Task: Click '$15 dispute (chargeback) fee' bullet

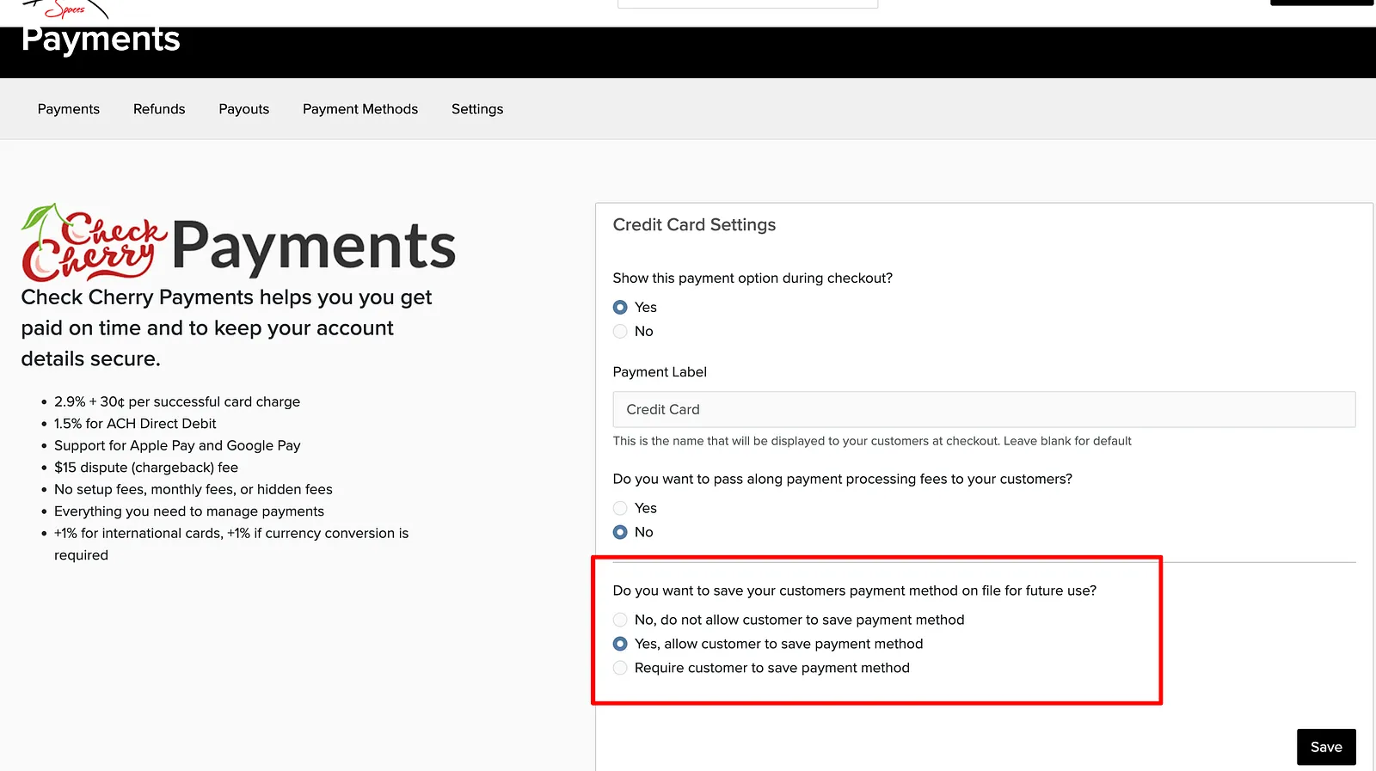Action: [146, 468]
